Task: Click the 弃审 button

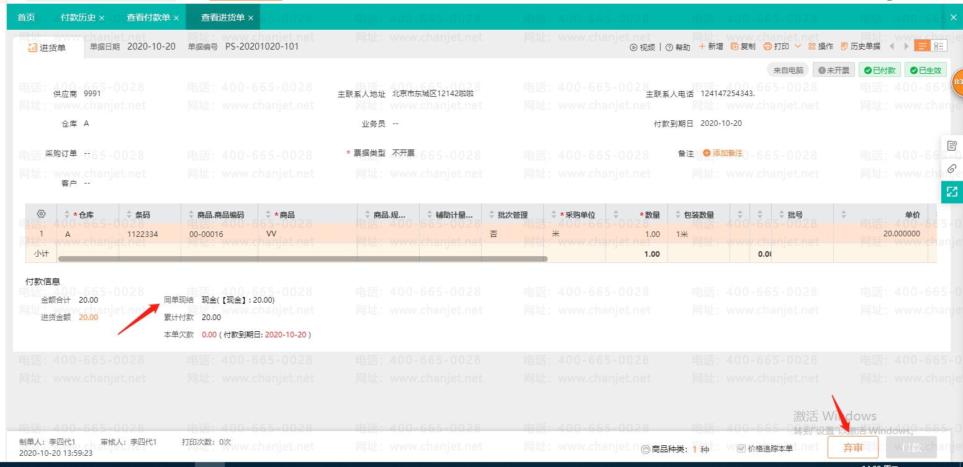Action: [853, 447]
